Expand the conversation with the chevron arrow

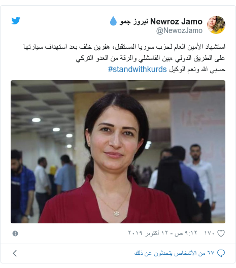[x=15, y=253]
